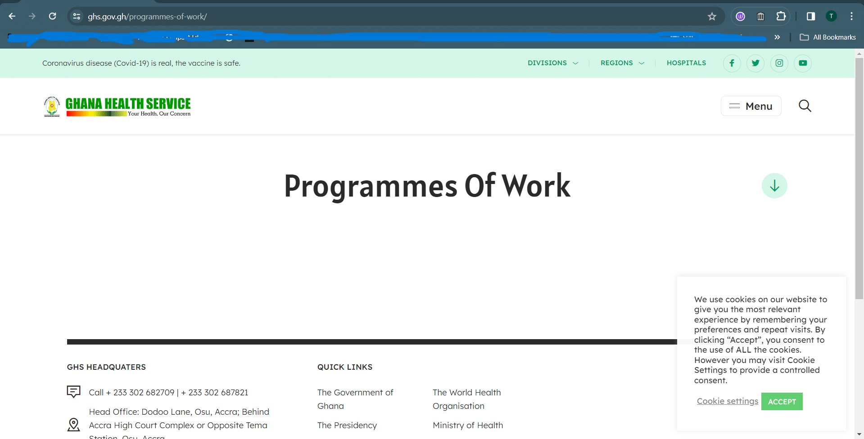
Task: Click the green scroll-down arrow circle
Action: tap(774, 186)
